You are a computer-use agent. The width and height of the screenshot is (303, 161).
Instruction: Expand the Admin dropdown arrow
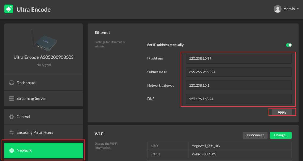(x=298, y=9)
